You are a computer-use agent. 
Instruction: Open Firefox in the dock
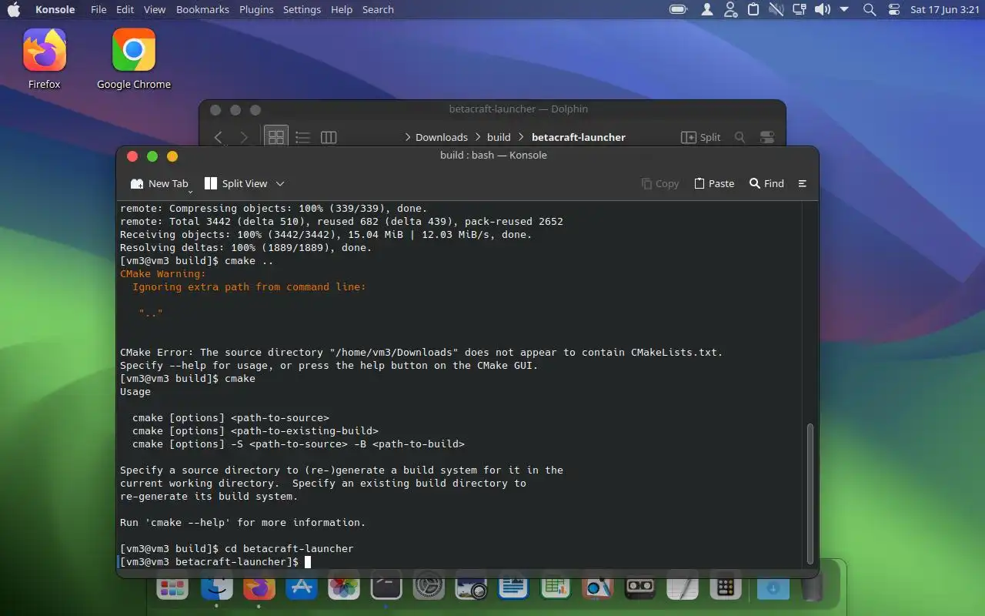coord(259,588)
